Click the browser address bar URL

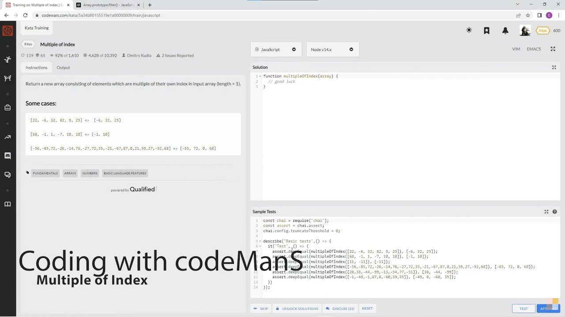click(101, 15)
